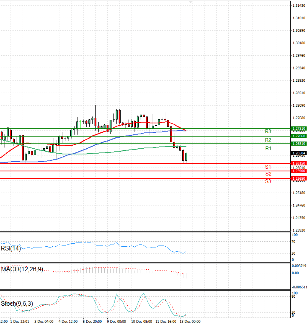Select the current price tag 1.26504
The image size is (307, 325).
(x=299, y=153)
